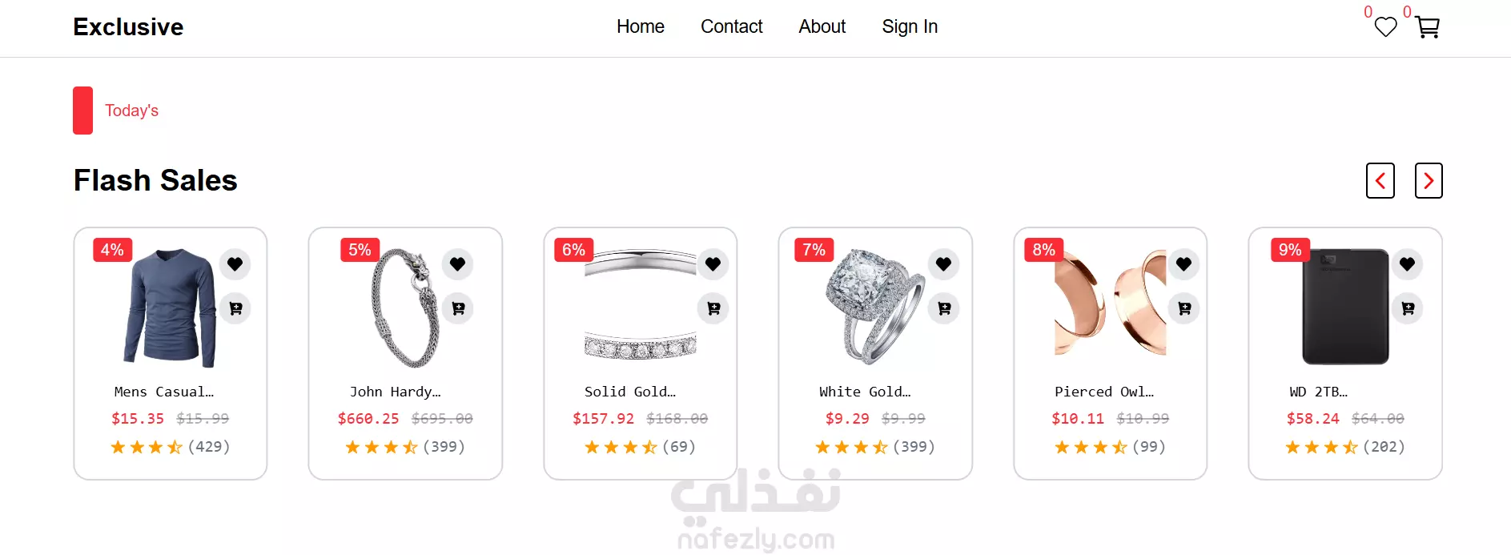Open the Contact page
Screen dimensions: 1511x555
point(732,26)
